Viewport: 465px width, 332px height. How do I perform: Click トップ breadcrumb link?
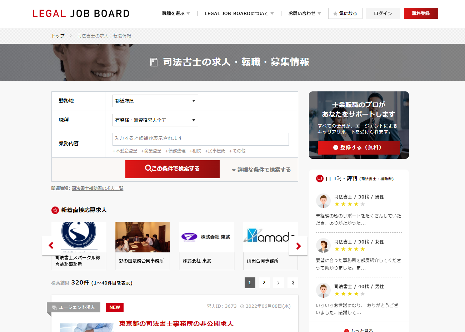[x=58, y=36]
